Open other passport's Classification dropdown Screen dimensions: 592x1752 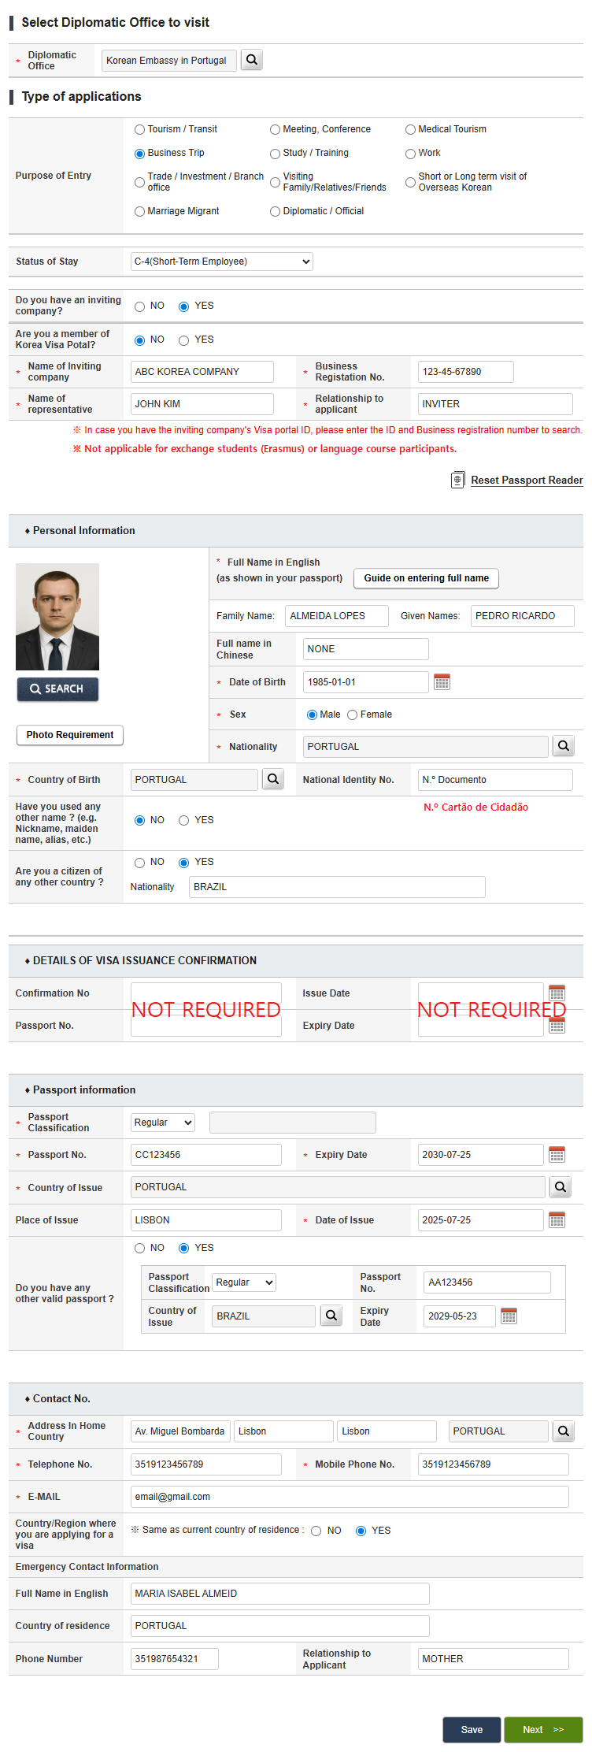tap(244, 1282)
